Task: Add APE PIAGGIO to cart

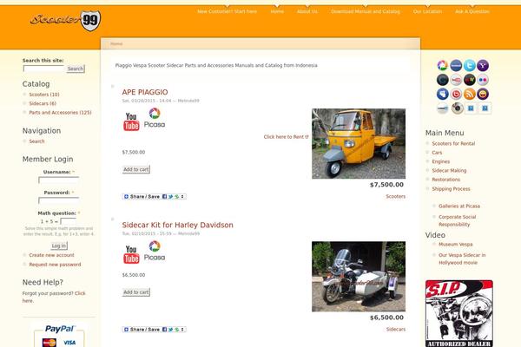Action: tap(136, 169)
